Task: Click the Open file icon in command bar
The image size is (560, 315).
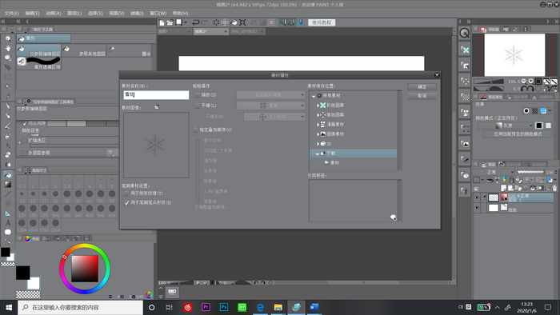Action: 170,22
